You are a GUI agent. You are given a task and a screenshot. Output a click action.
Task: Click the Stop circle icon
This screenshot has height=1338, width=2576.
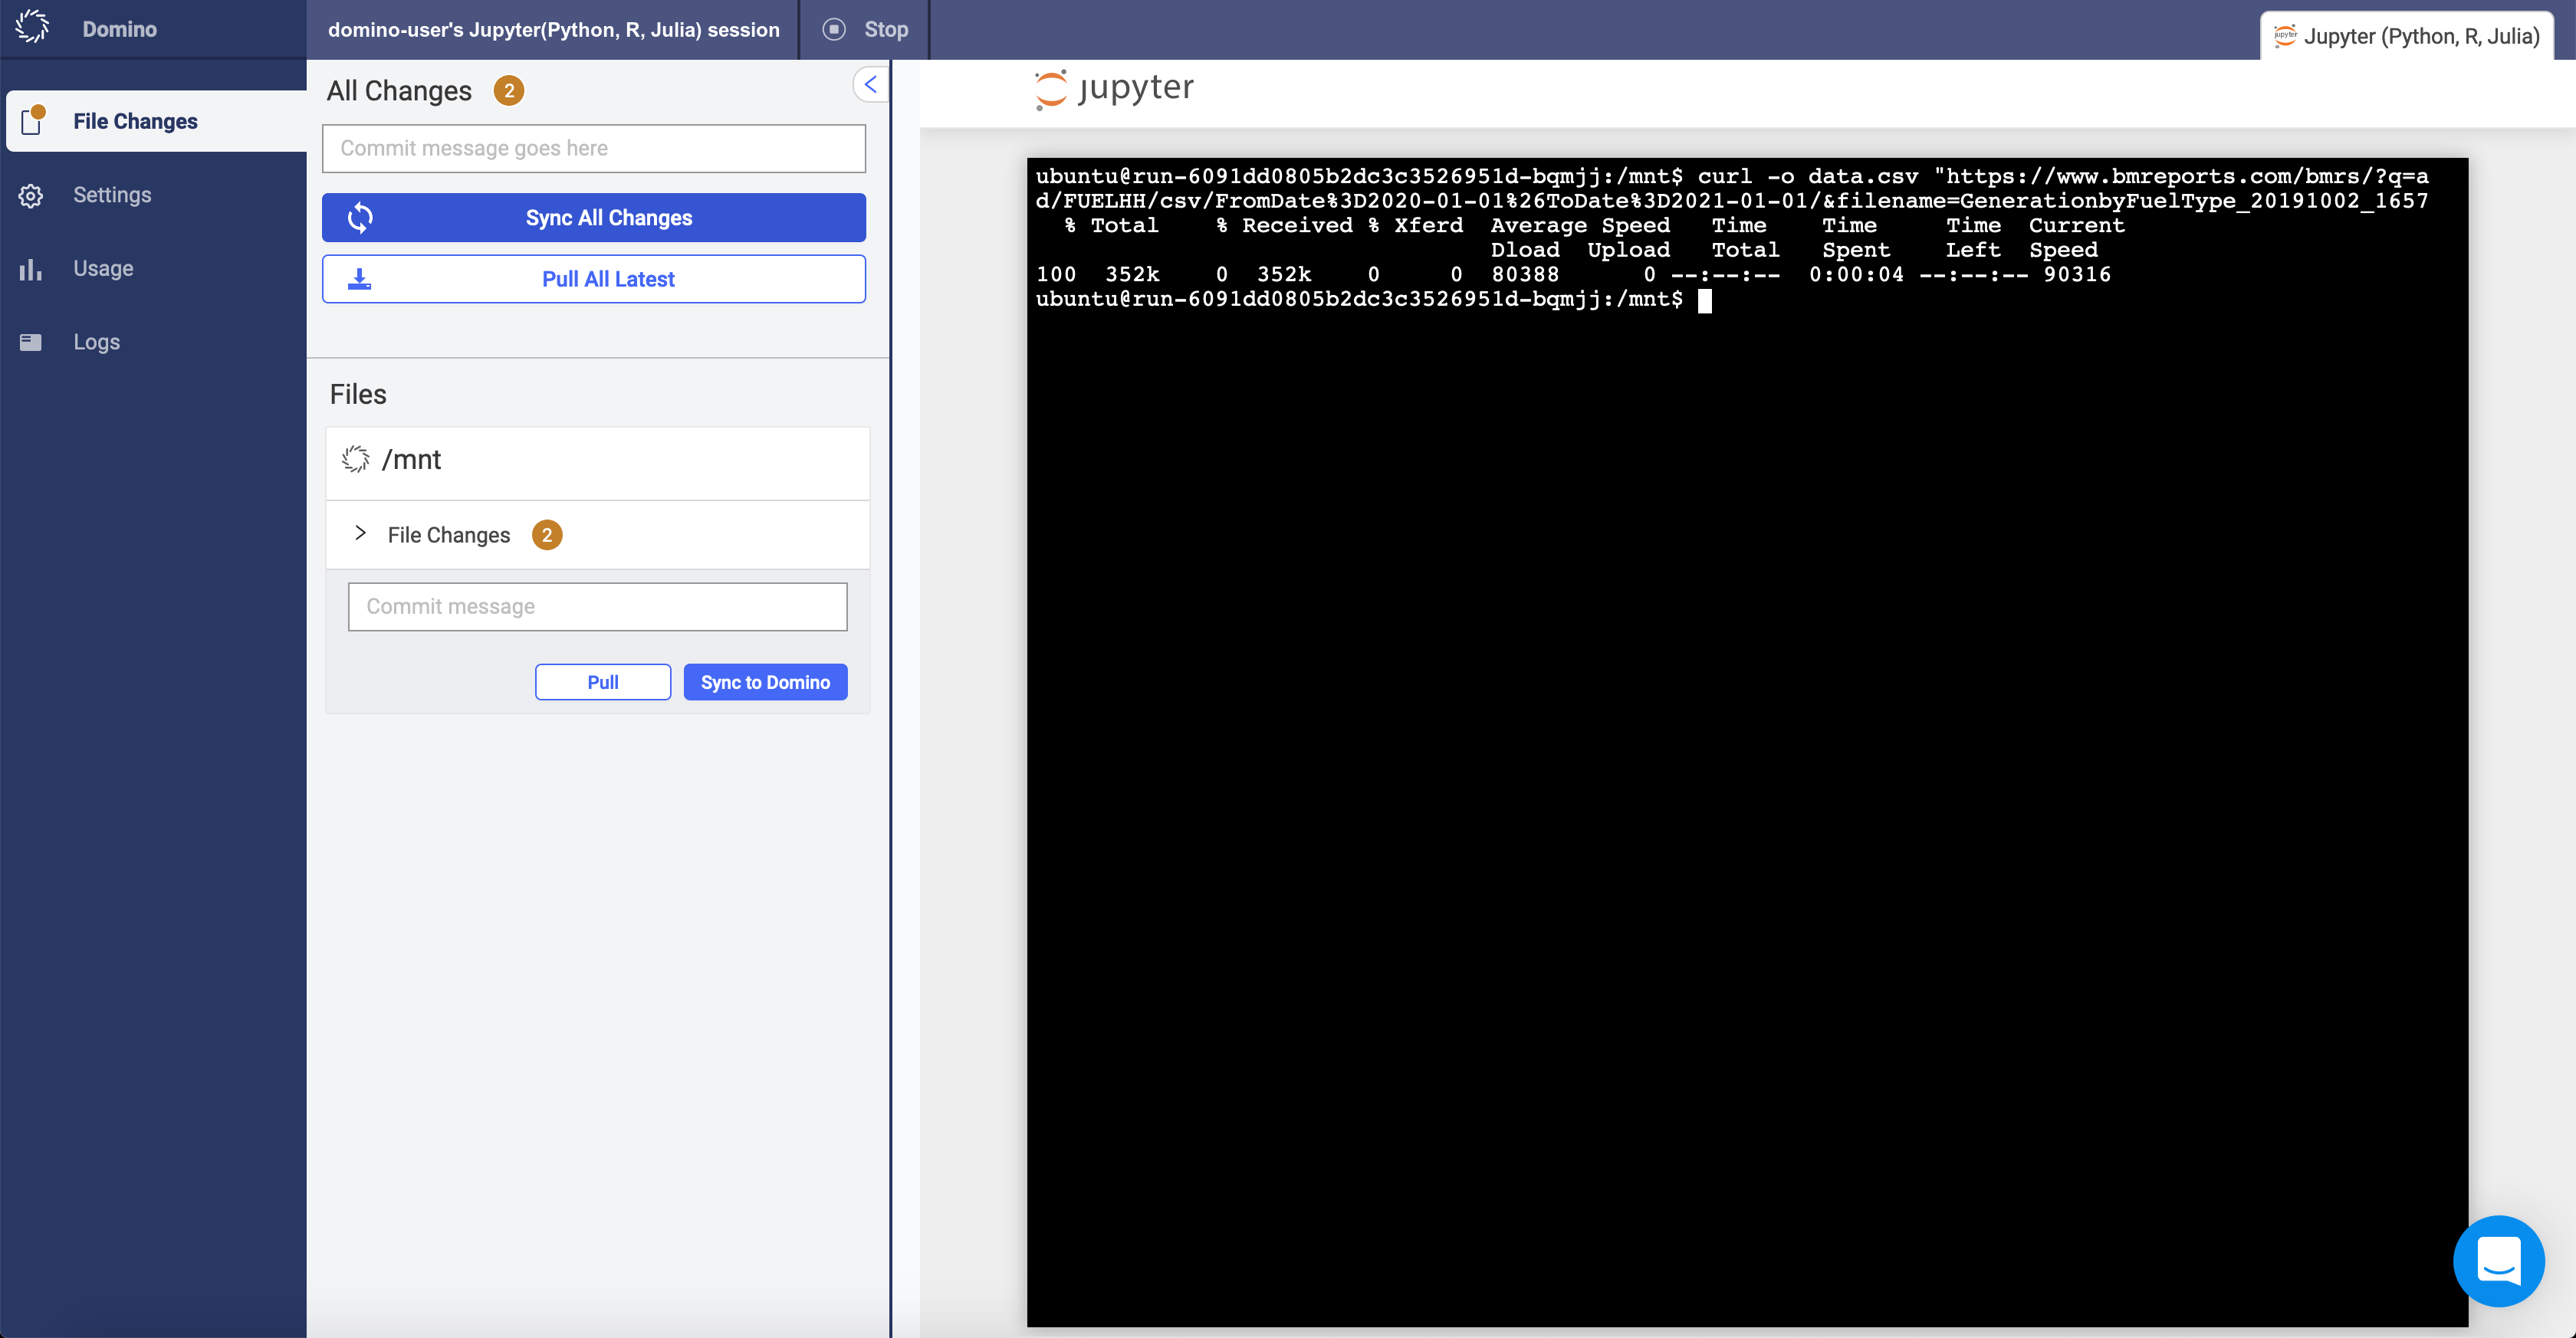(x=834, y=29)
